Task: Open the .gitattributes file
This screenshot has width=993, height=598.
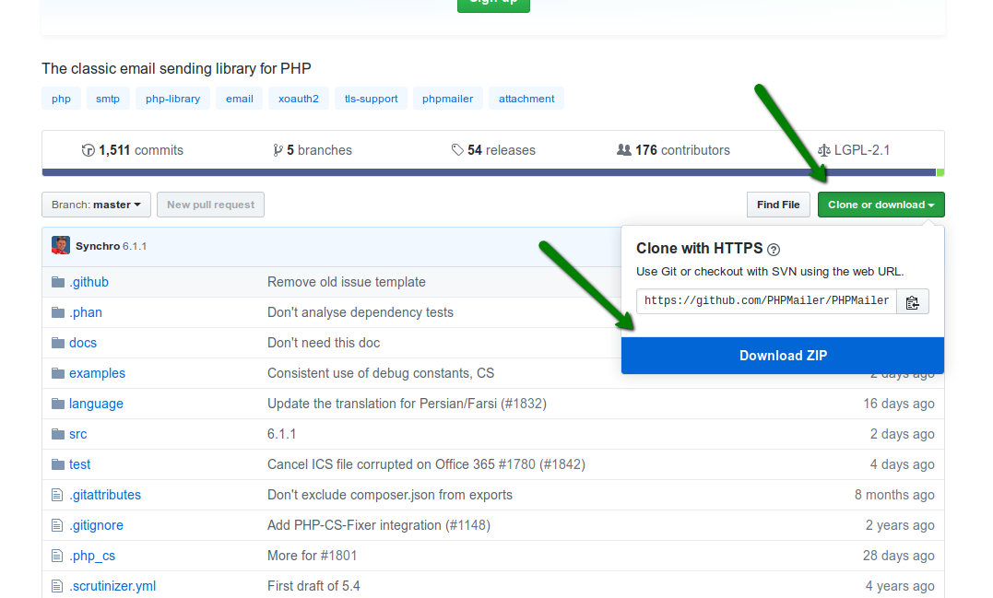Action: pyautogui.click(x=105, y=495)
